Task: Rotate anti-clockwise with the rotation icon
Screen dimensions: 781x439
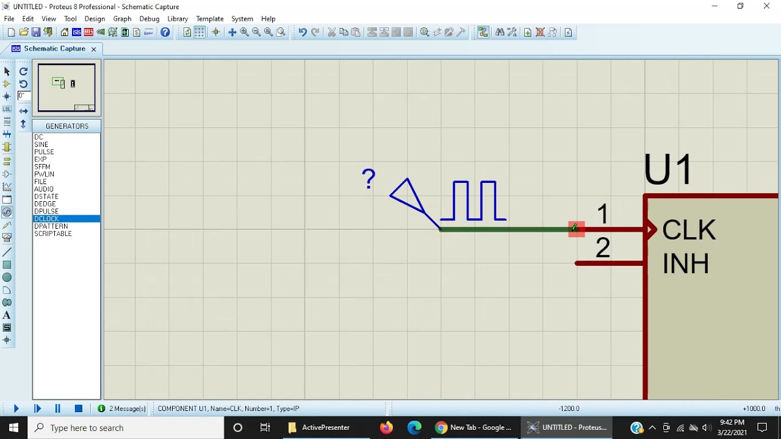Action: pyautogui.click(x=23, y=84)
